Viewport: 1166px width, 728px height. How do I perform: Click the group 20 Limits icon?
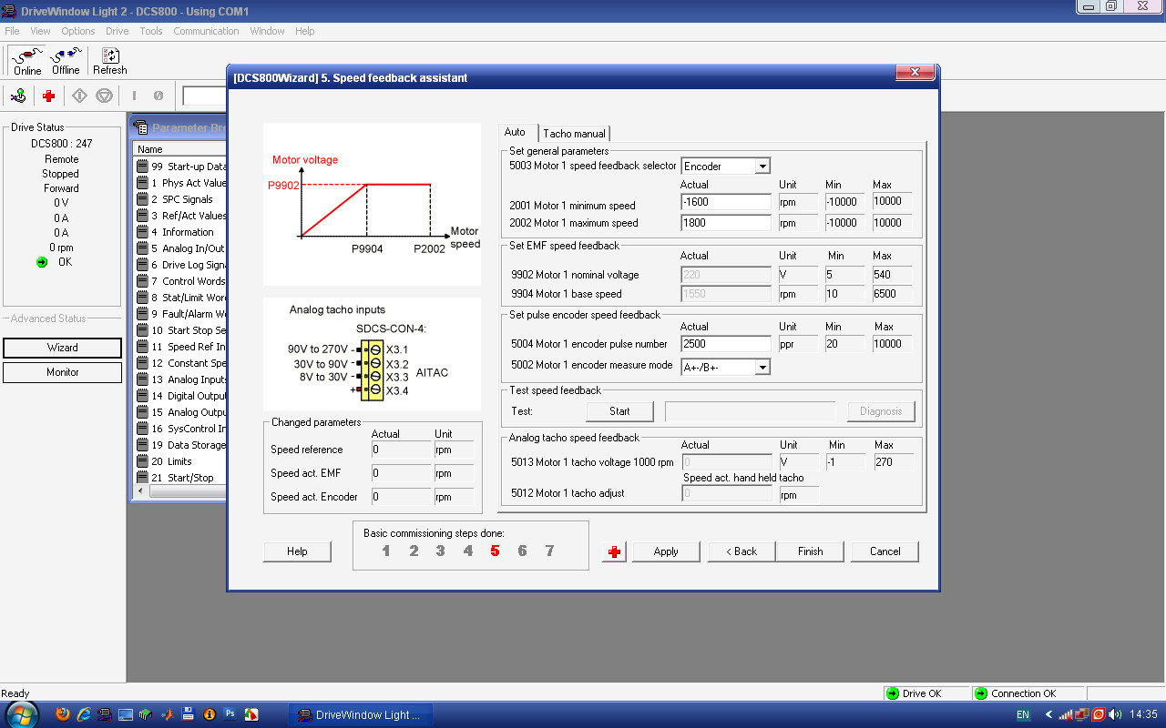click(x=142, y=461)
